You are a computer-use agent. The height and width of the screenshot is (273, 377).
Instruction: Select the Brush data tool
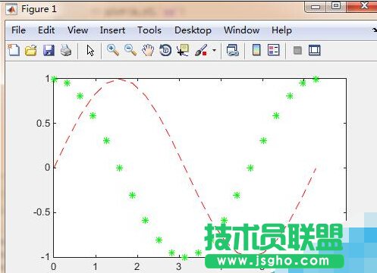(201, 50)
